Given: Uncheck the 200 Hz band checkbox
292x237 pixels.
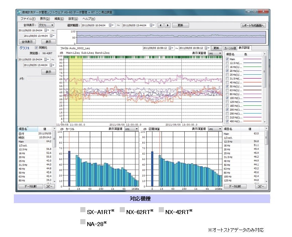Looking at the screenshot, I should point(227,110).
